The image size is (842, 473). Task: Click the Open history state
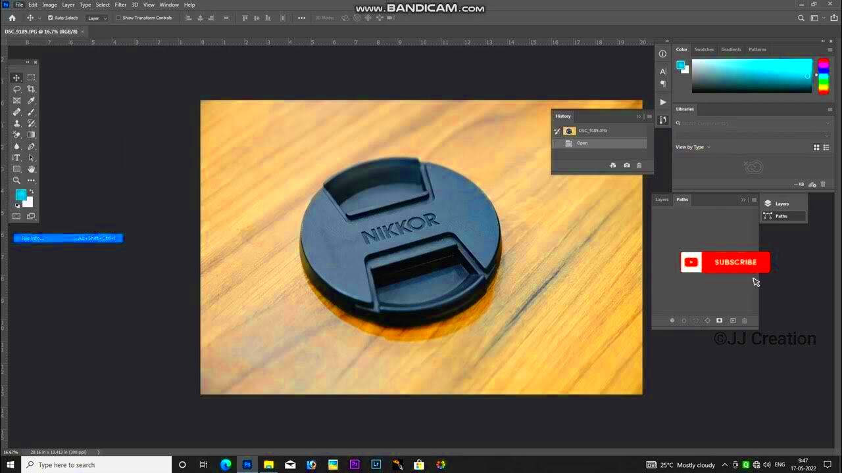pyautogui.click(x=599, y=143)
